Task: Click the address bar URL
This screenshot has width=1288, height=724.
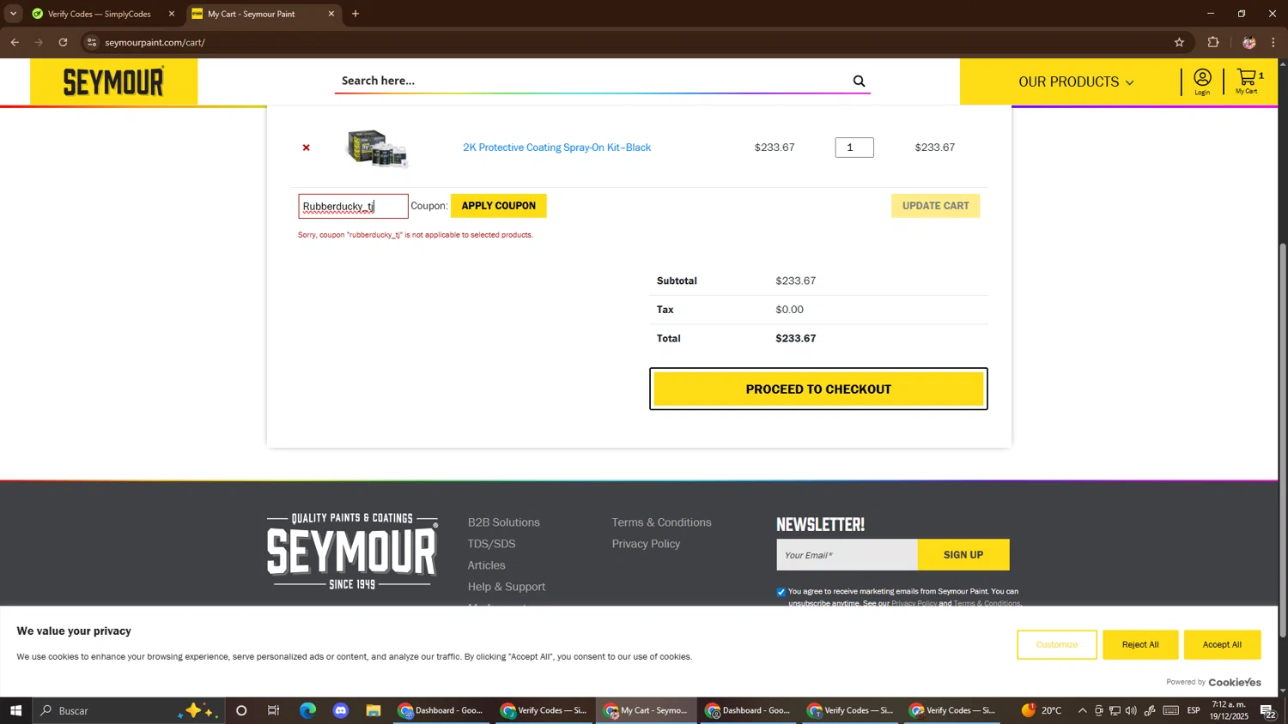Action: pos(155,42)
